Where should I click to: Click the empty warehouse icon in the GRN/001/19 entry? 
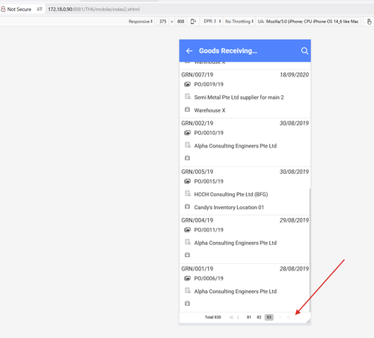pyautogui.click(x=187, y=304)
